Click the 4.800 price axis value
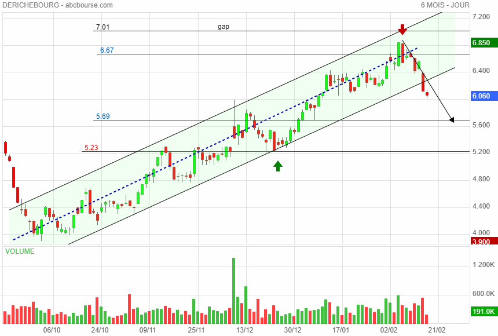The width and height of the screenshot is (498, 336). click(x=481, y=179)
